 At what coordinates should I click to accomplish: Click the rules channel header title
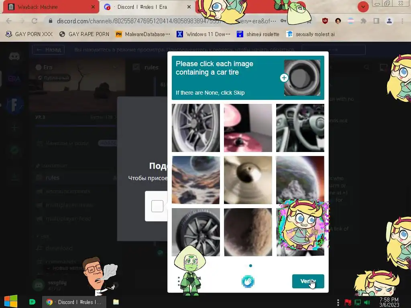pos(151,67)
